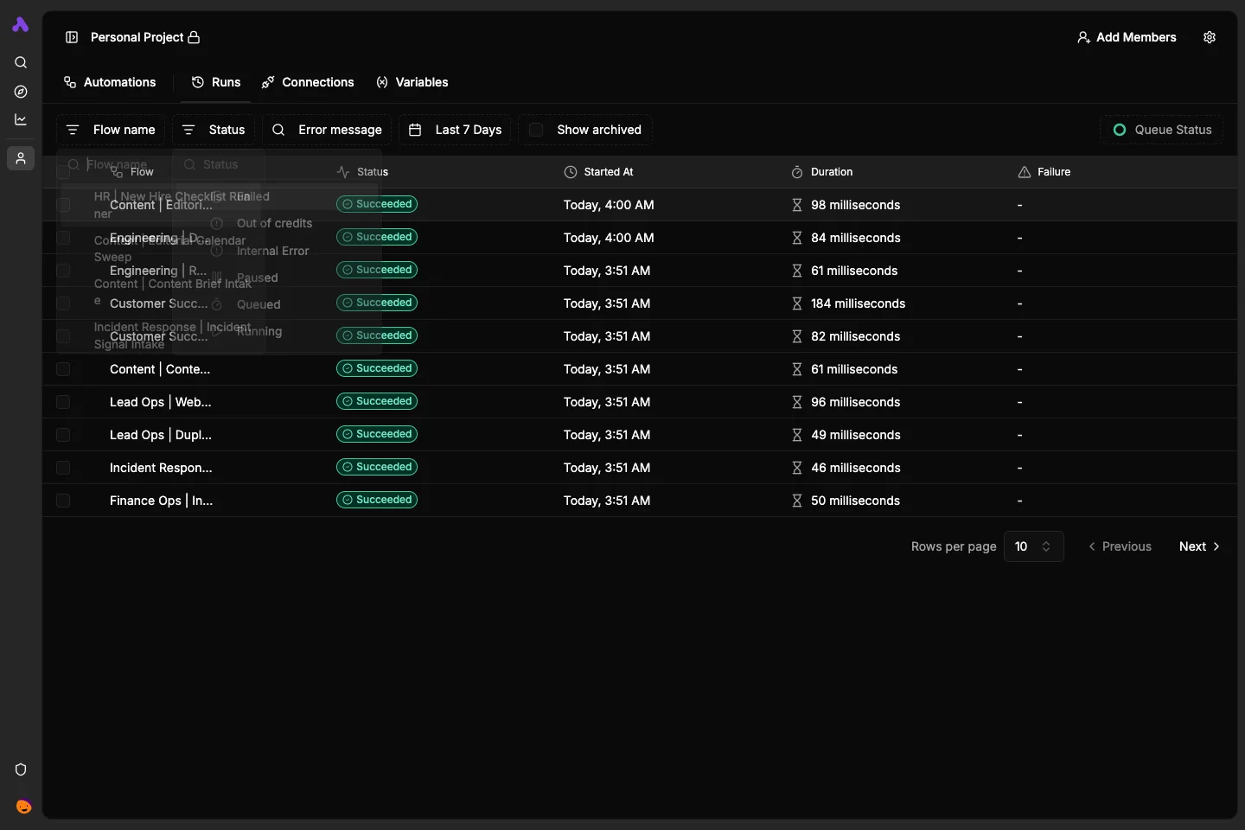Viewport: 1245px width, 830px height.
Task: Select the highlighted person icon in sidebar
Action: click(21, 158)
